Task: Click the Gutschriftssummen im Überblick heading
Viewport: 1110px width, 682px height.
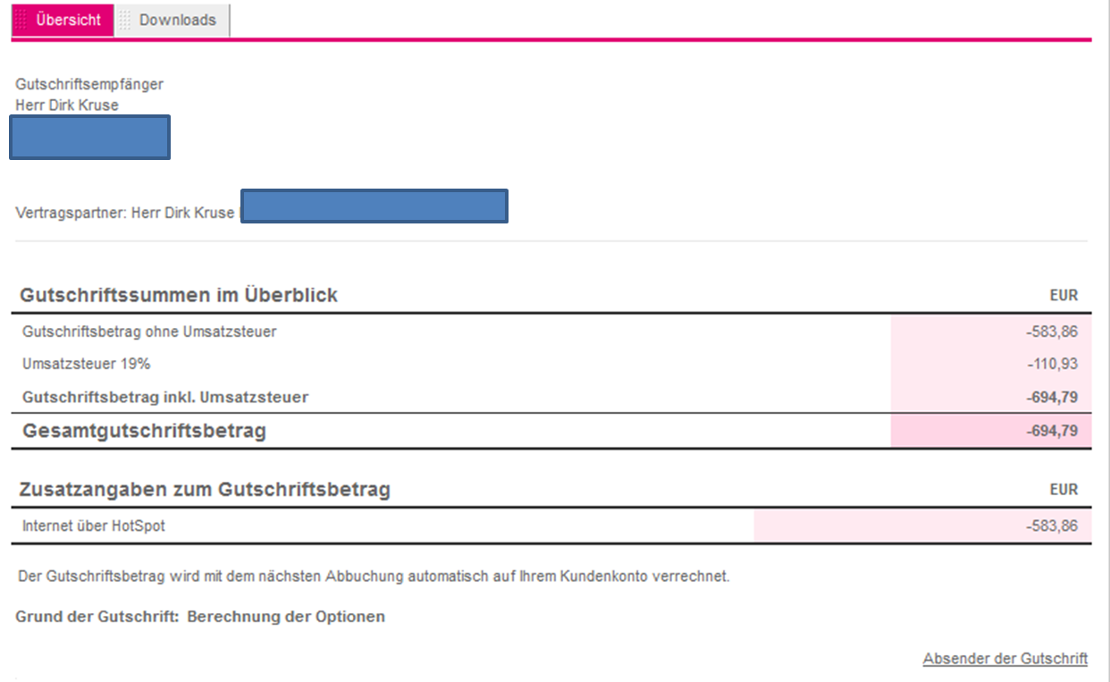Action: pyautogui.click(x=179, y=295)
